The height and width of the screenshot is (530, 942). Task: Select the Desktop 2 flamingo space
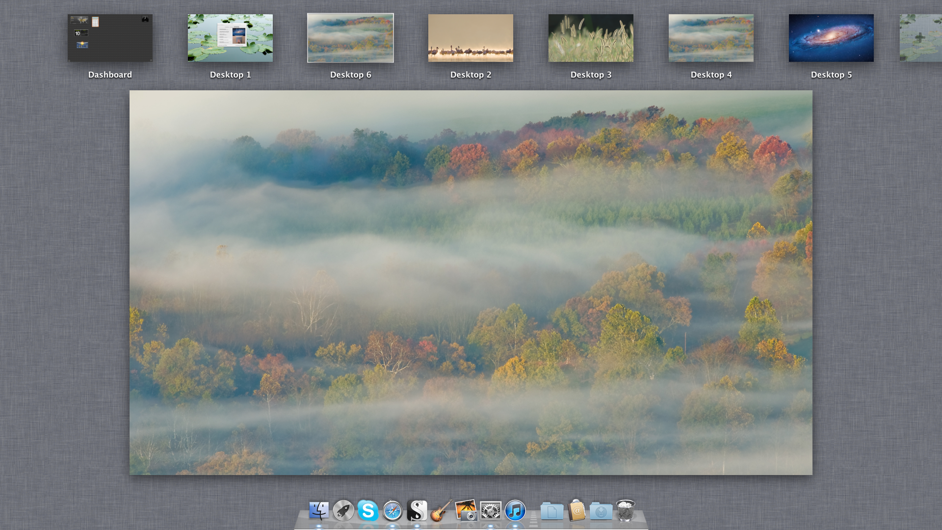click(471, 38)
